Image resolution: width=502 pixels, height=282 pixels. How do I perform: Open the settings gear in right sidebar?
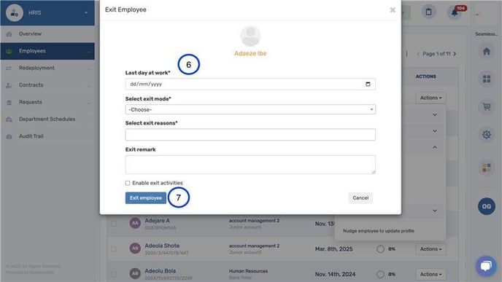tap(486, 134)
